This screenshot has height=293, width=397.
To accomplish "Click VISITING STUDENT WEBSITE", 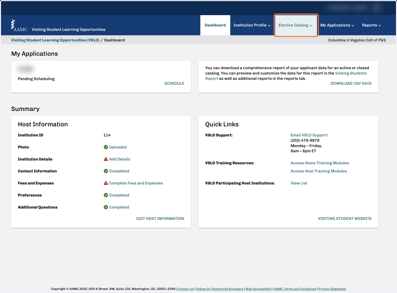I will click(x=345, y=219).
